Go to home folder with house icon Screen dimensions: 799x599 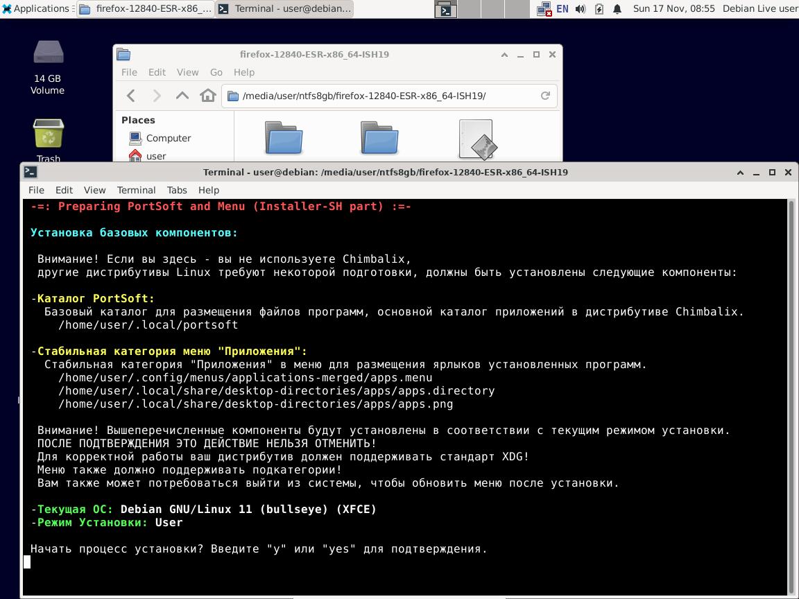pos(208,96)
